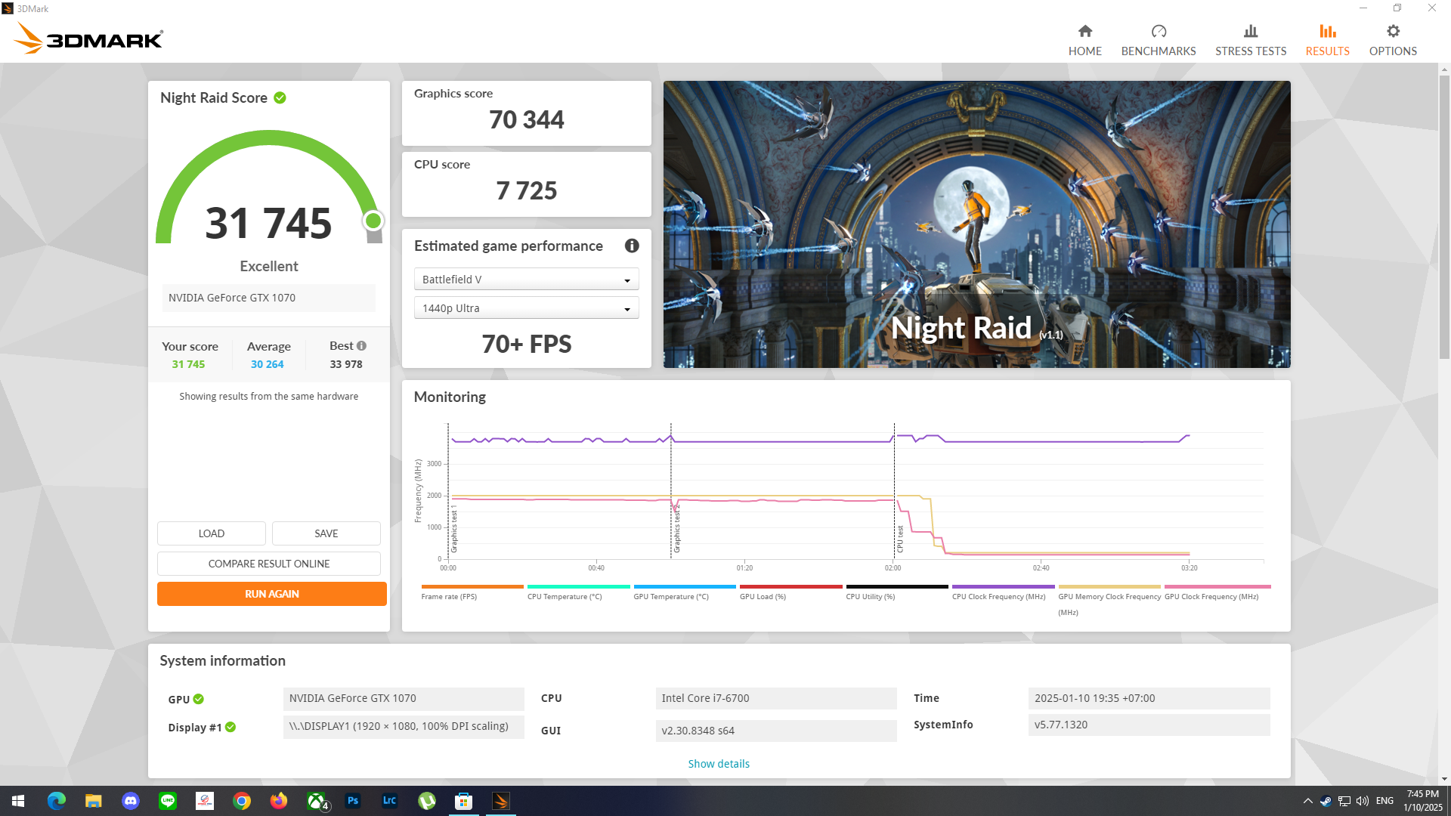The width and height of the screenshot is (1451, 816).
Task: Open Discord from the taskbar
Action: pyautogui.click(x=131, y=801)
